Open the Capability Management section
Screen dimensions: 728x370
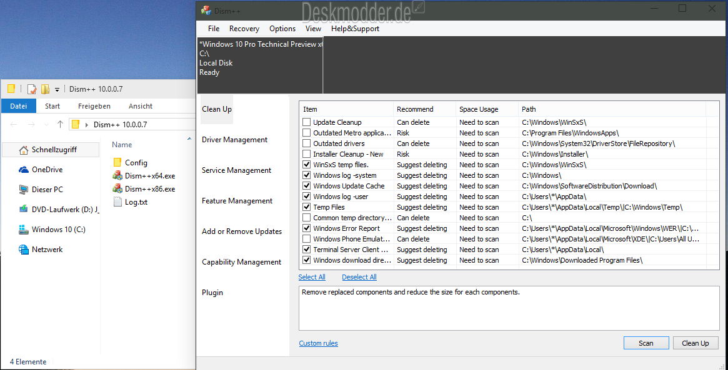point(241,263)
